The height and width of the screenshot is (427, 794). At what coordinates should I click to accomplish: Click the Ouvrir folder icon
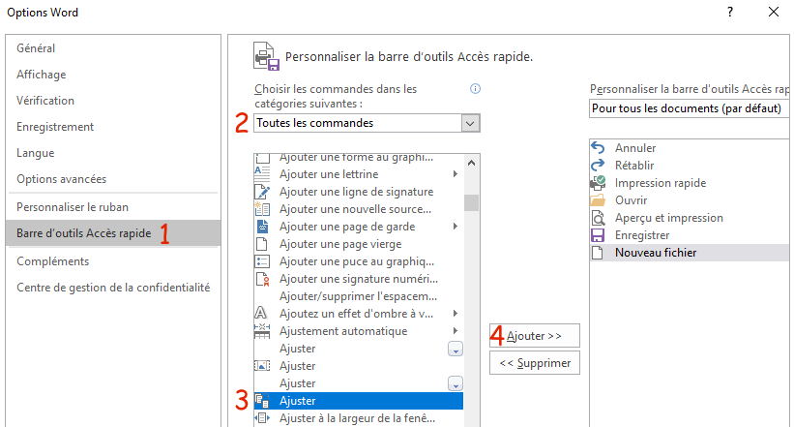point(598,199)
